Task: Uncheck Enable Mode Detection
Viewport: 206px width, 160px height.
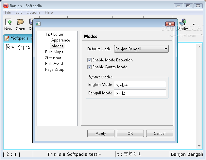Action: 89,60
